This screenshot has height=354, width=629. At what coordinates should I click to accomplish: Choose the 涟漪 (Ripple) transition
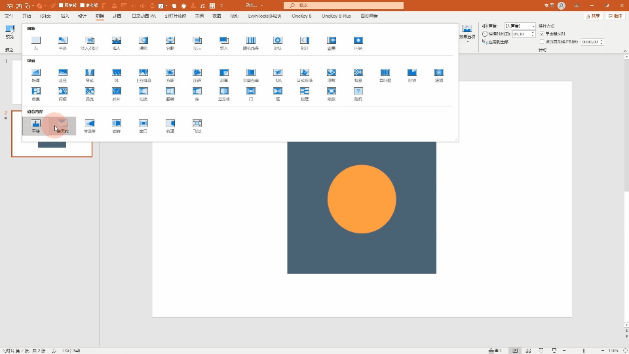[439, 75]
